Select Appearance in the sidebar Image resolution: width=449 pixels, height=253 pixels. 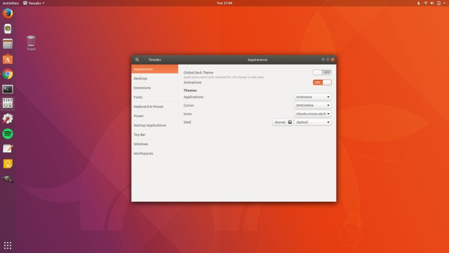pyautogui.click(x=155, y=69)
